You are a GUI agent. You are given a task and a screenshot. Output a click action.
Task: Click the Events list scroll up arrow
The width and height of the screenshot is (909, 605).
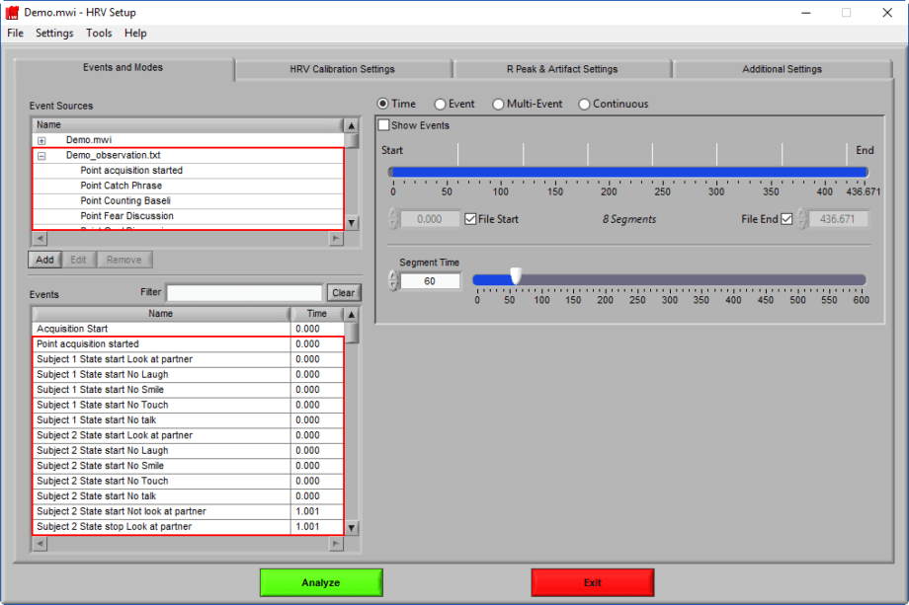point(352,315)
